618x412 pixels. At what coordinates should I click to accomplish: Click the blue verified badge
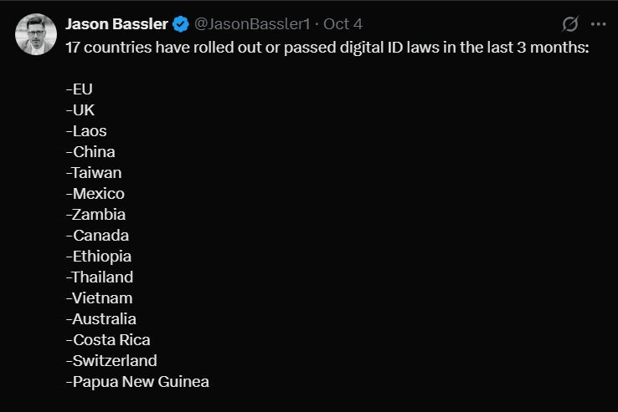tap(180, 24)
